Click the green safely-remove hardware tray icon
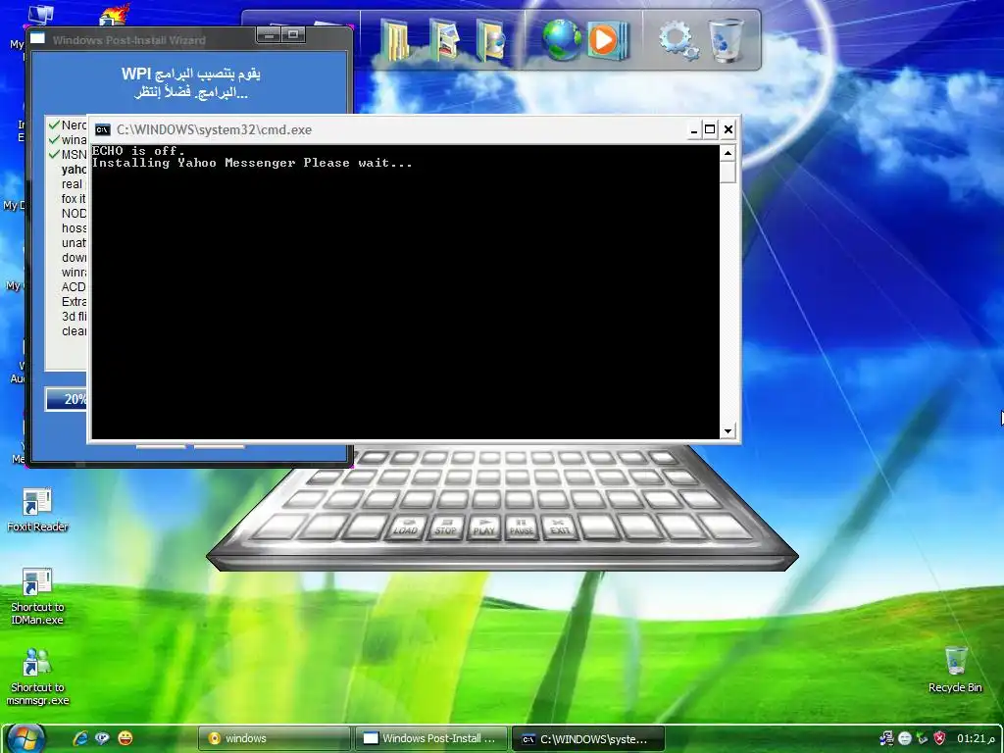Screen dimensions: 1004x753 pyautogui.click(x=922, y=738)
